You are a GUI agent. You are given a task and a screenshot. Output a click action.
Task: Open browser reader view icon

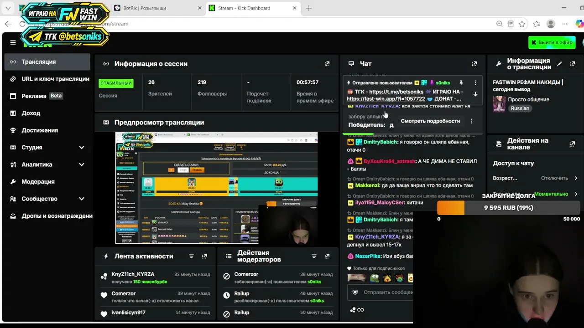[511, 24]
